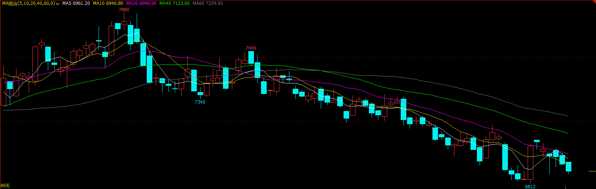
Task: Click the 7640 peak price label
Action: (251, 48)
